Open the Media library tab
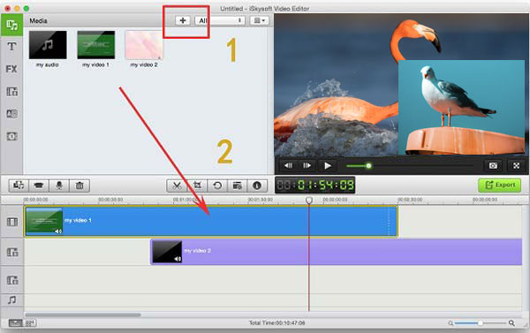This screenshot has height=333, width=530. click(11, 25)
